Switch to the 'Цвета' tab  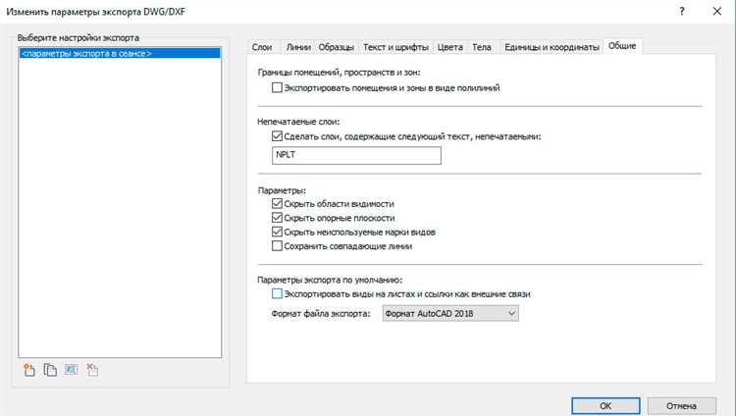(x=450, y=47)
